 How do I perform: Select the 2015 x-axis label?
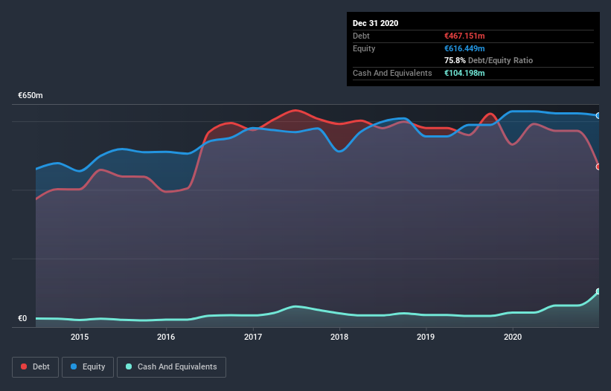80,337
